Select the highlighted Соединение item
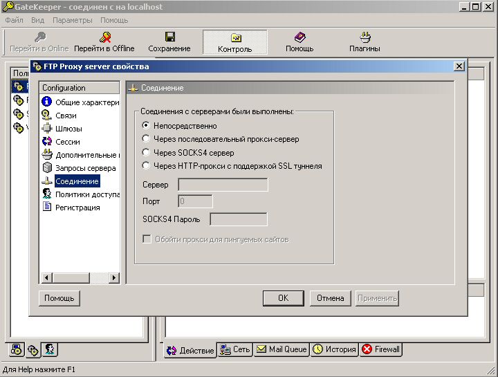The height and width of the screenshot is (377, 498). [77, 181]
